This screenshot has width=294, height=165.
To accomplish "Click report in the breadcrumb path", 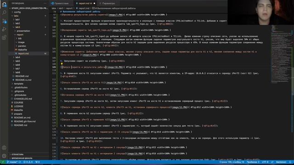I will [x=69, y=8].
